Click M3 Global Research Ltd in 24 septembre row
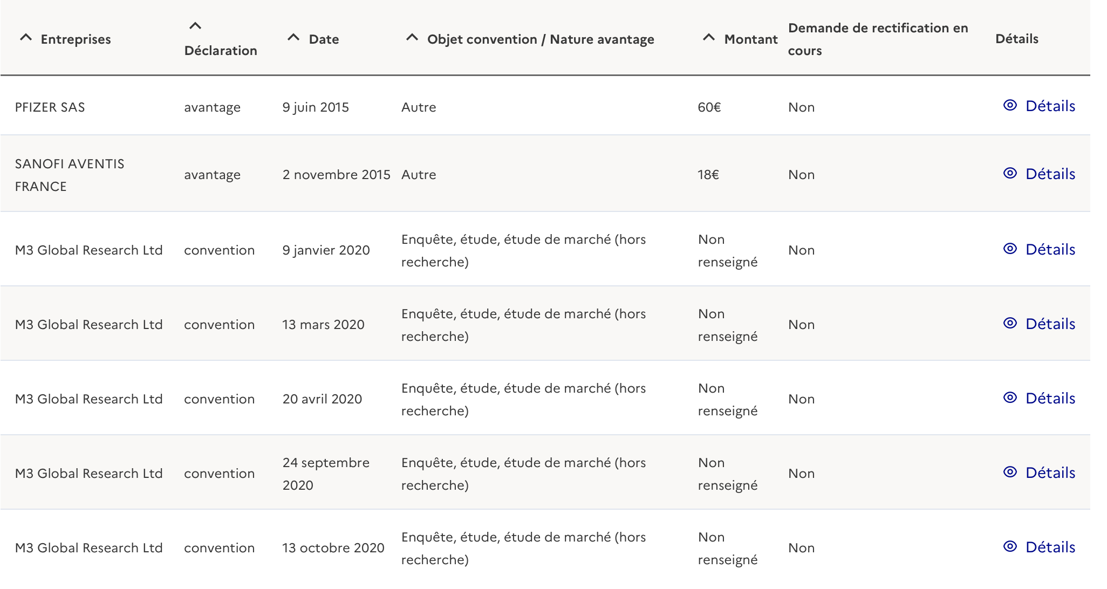Image resolution: width=1107 pixels, height=589 pixels. click(x=88, y=474)
